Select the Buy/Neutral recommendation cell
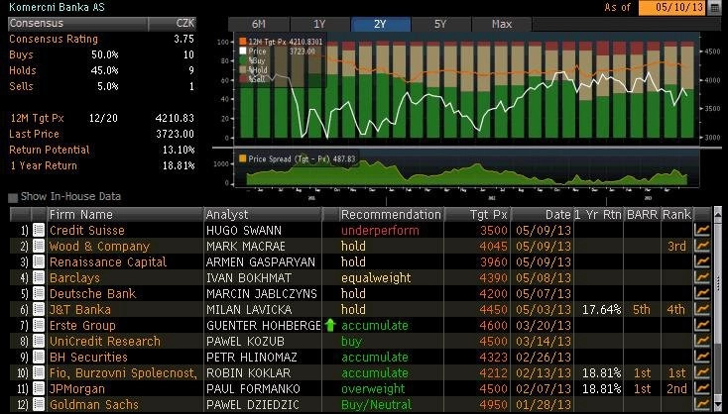This screenshot has height=414, width=728. (x=377, y=404)
